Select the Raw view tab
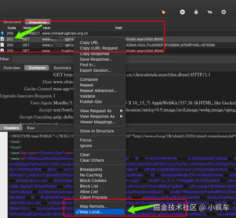Viewport: 236px width, 218px height. pyautogui.click(x=31, y=128)
